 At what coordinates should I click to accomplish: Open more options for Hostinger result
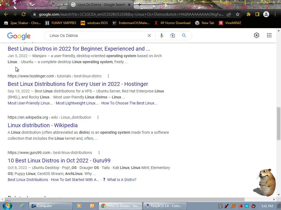108,76
